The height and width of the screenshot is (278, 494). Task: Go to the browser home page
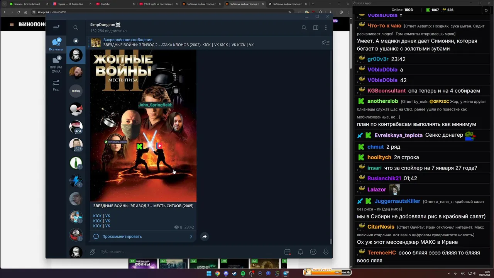25,12
